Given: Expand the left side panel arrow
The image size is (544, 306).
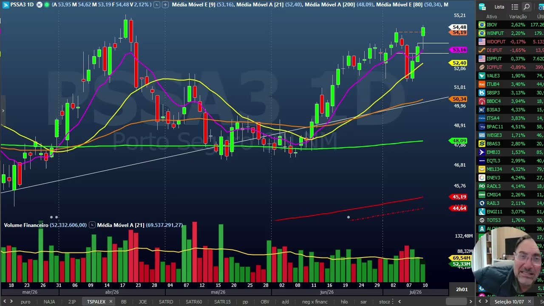Looking at the screenshot, I should 3,111.
